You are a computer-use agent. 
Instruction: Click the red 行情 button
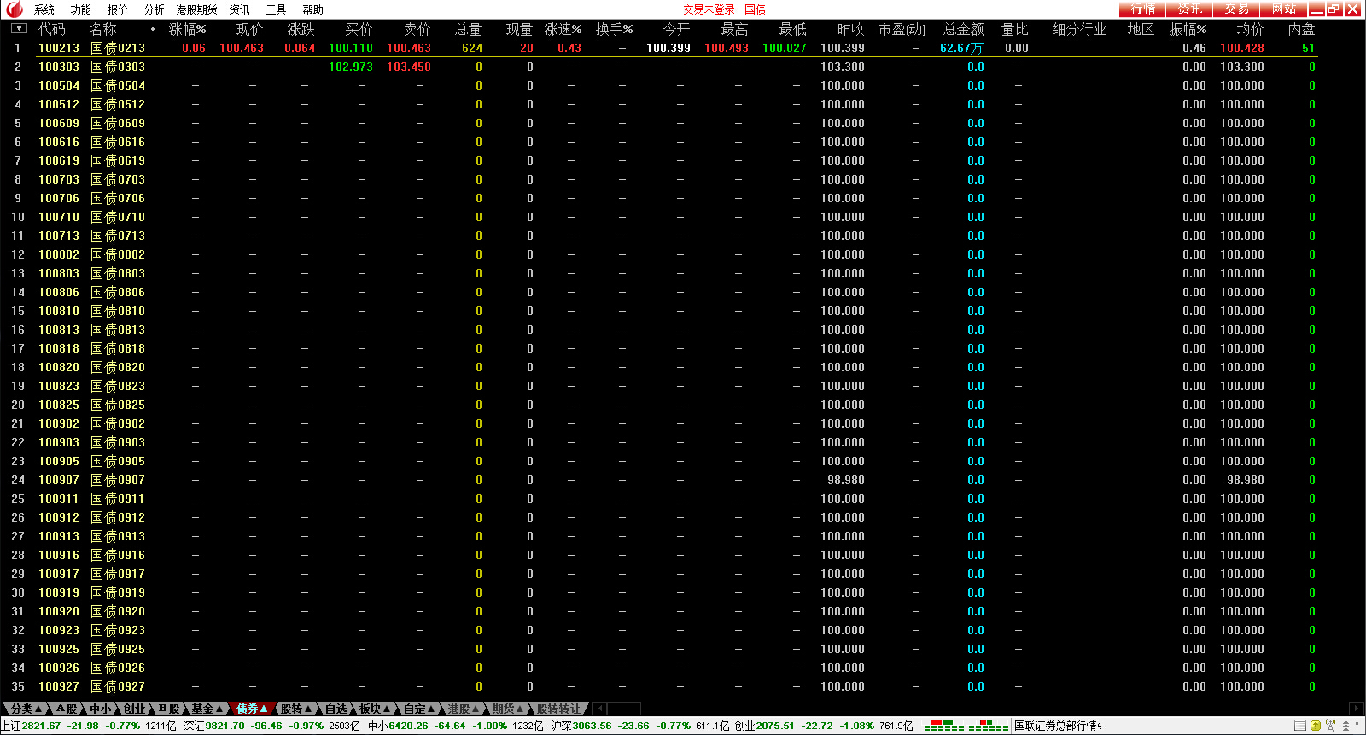coord(1142,9)
